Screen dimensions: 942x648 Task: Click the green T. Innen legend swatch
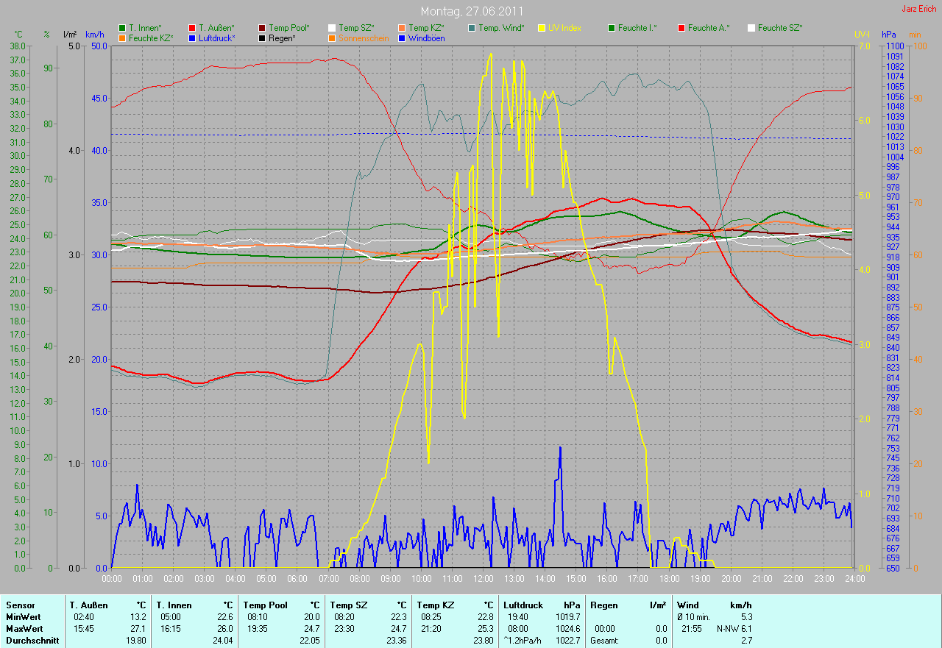122,28
